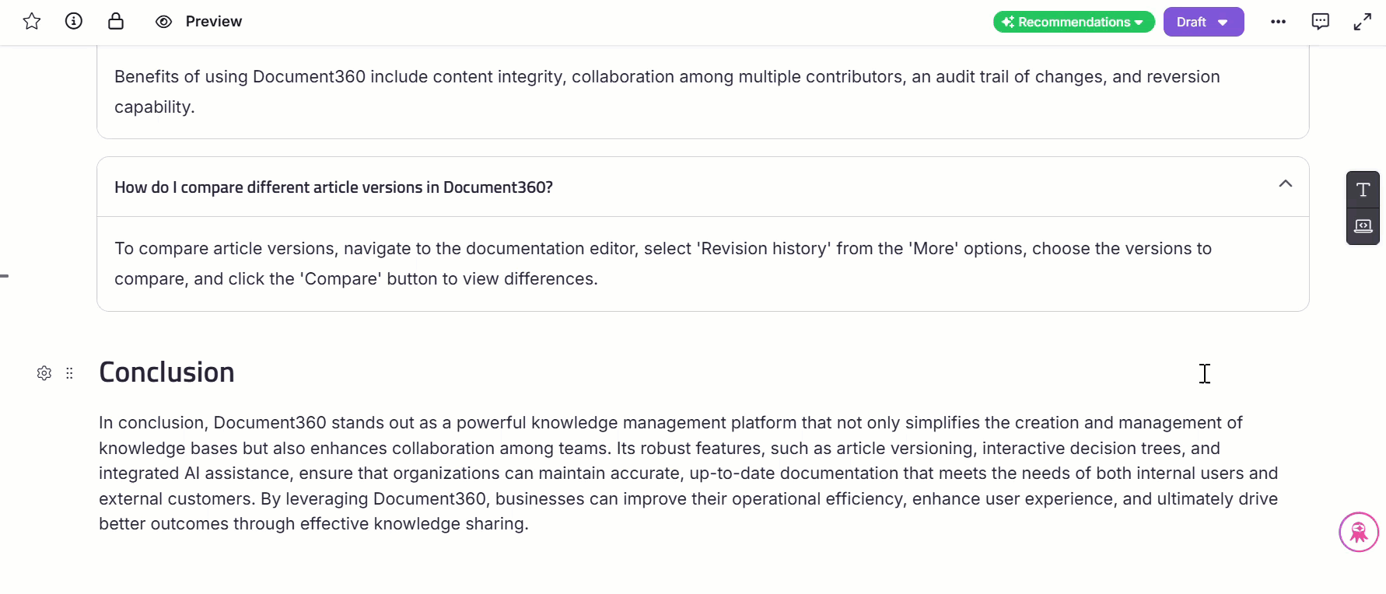The width and height of the screenshot is (1386, 594).
Task: Open the Draft status dropdown
Action: [1203, 22]
